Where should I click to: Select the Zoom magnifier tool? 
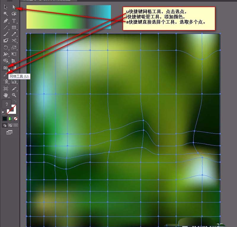click(14, 95)
